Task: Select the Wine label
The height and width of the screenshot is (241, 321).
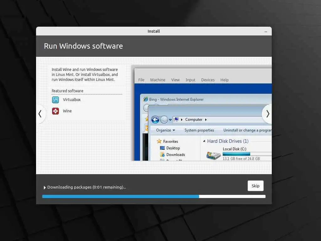Action: point(67,111)
